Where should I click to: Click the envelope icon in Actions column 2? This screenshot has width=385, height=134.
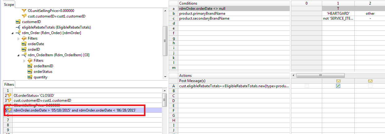pos(370,81)
